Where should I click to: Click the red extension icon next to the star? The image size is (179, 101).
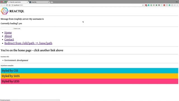point(146,5)
